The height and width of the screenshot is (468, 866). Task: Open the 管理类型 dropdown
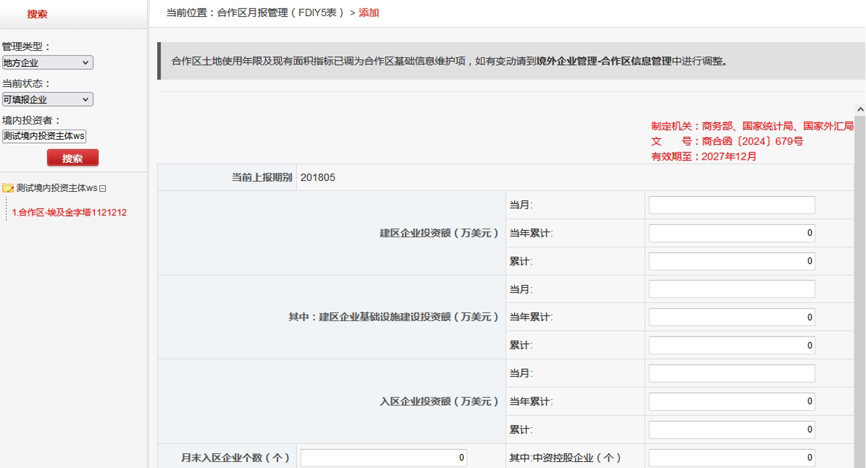click(47, 63)
